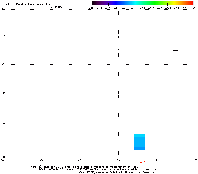This screenshot has height=174, width=198.
Task: Click the colorbar label 1.0
Action: pos(193,9)
